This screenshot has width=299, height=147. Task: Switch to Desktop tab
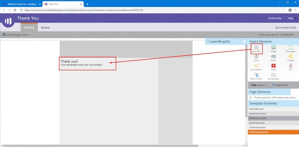pos(29,27)
